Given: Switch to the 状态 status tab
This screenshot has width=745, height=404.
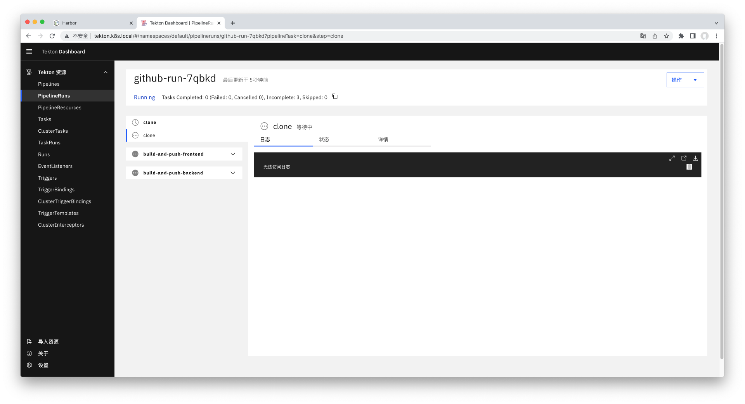Looking at the screenshot, I should [342, 140].
